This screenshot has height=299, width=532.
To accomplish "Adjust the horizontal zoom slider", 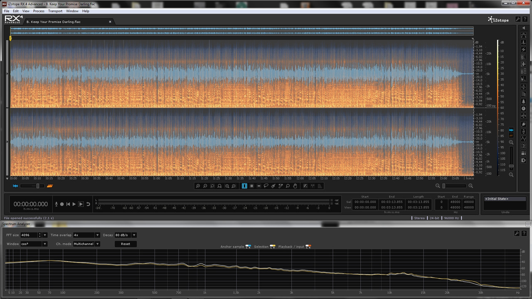I will [454, 186].
